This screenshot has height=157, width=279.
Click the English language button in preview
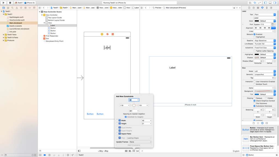236,151
